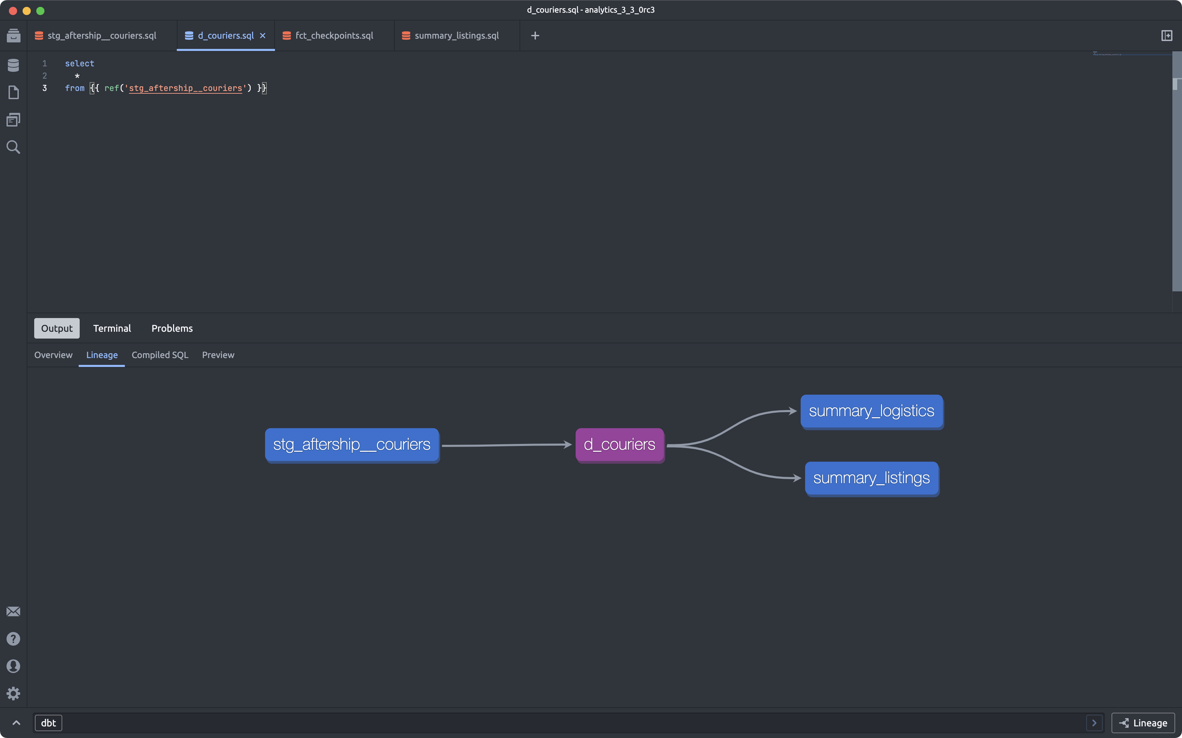Open the settings gear icon
The image size is (1182, 738).
pos(13,694)
